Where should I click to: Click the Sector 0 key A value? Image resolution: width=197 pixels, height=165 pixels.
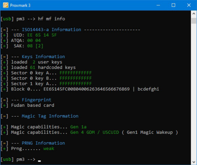[x=76, y=73]
